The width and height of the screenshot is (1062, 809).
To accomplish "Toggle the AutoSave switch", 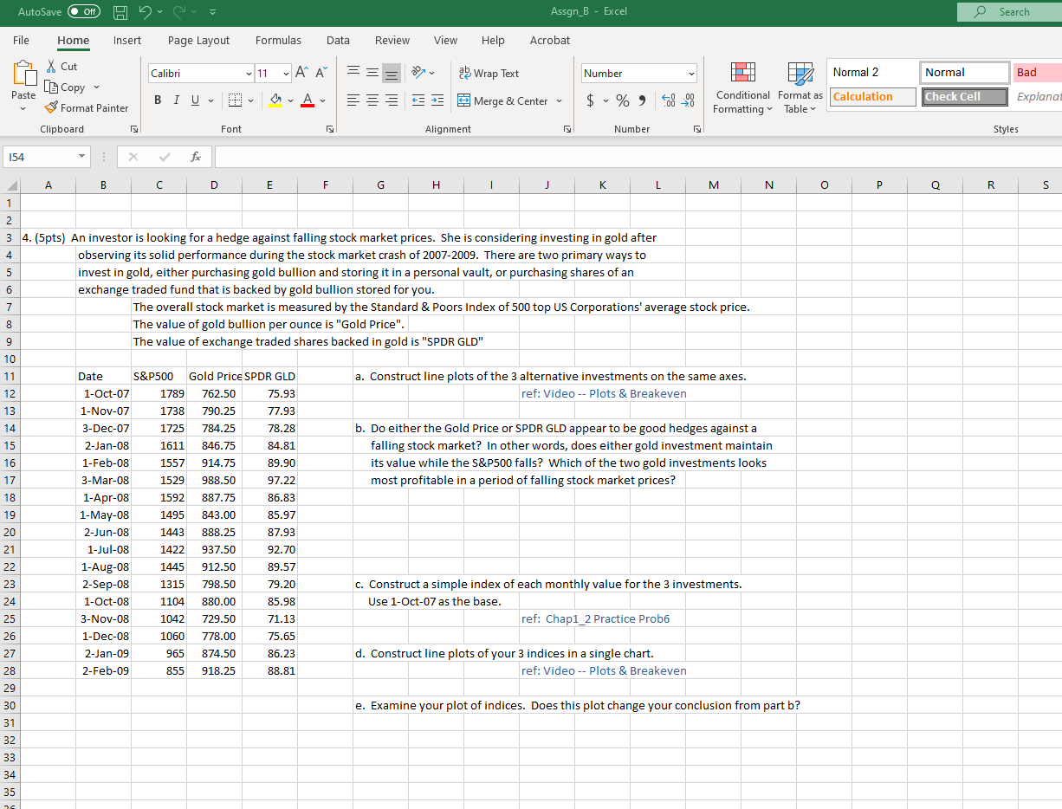I will [83, 11].
